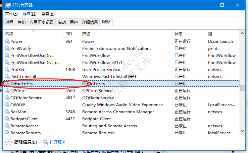Image resolution: width=248 pixels, height=153 pixels.
Task: Click the ProfSvc gear icon
Action: [7, 69]
